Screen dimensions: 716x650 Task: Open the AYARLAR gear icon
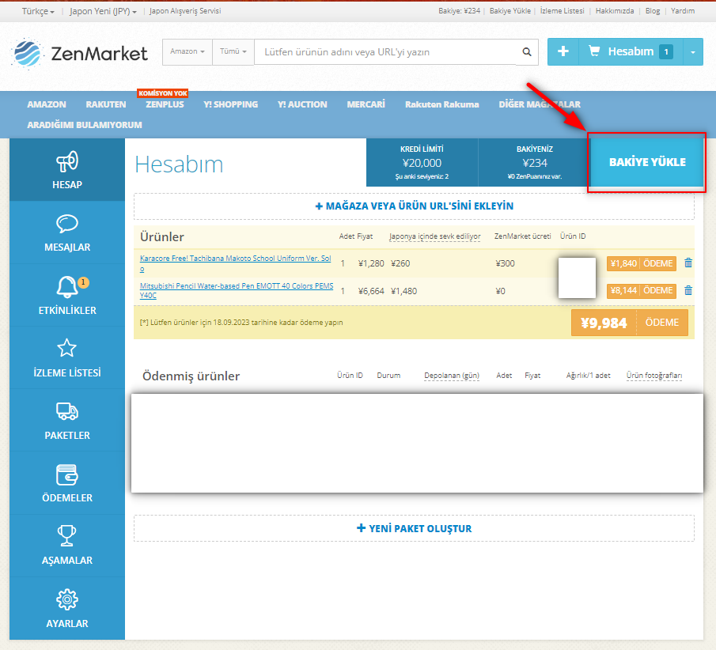click(67, 599)
